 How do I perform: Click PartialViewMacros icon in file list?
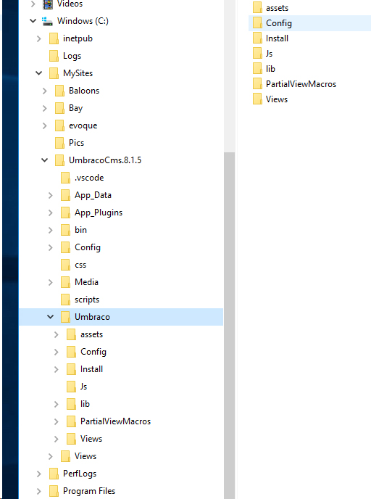[x=257, y=84]
